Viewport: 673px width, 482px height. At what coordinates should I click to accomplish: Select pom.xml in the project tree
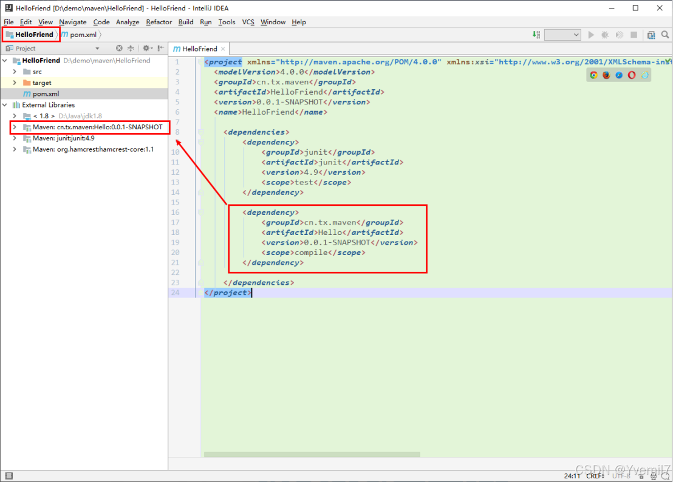[84, 94]
